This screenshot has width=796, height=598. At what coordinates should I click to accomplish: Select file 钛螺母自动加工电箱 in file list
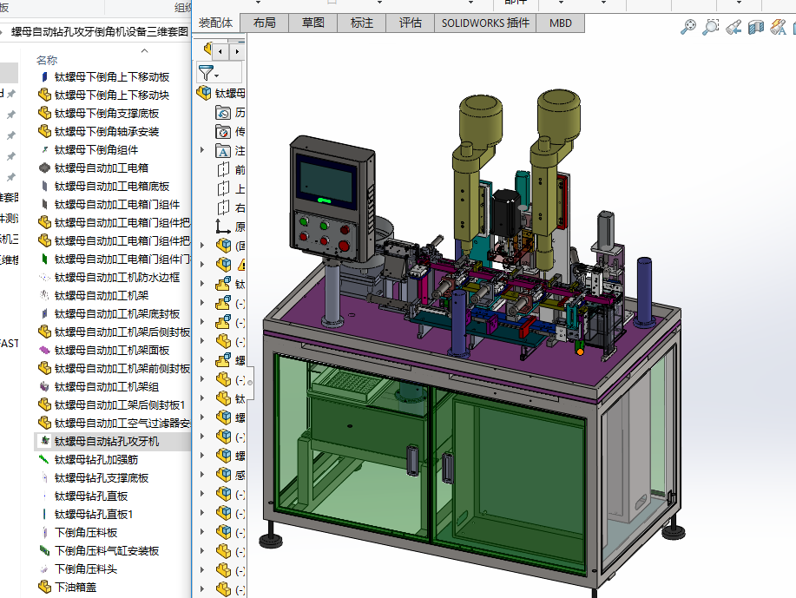point(101,168)
